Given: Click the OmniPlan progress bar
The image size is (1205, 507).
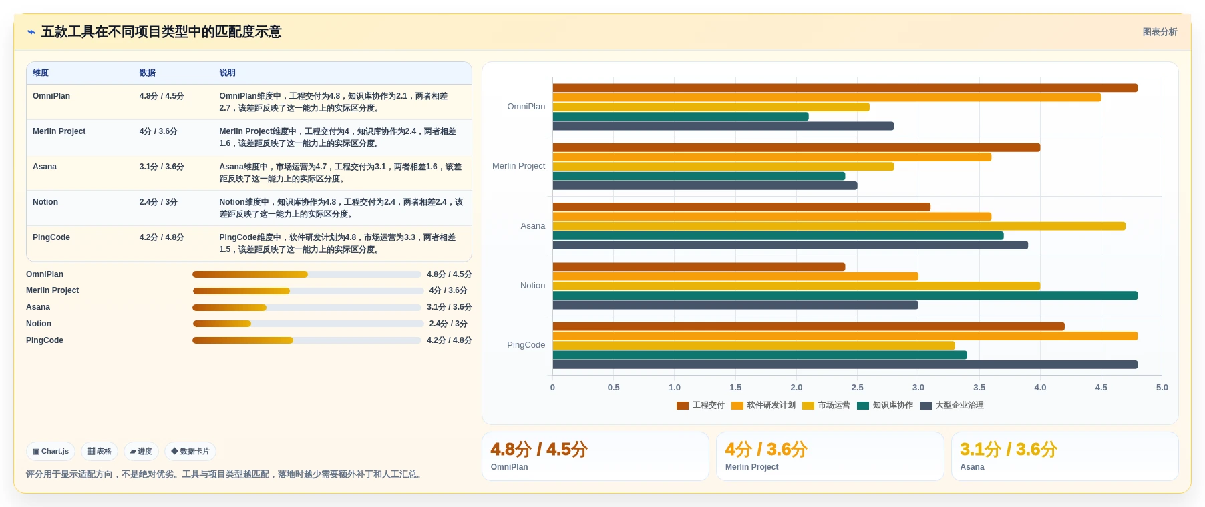Looking at the screenshot, I should (x=307, y=274).
